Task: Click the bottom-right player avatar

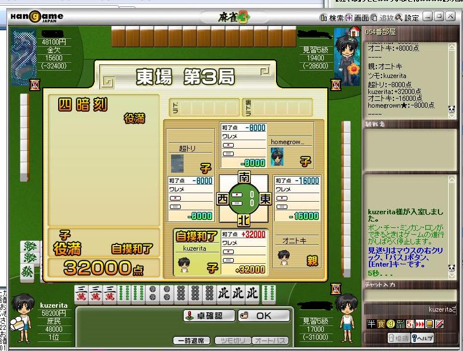Action: [347, 319]
